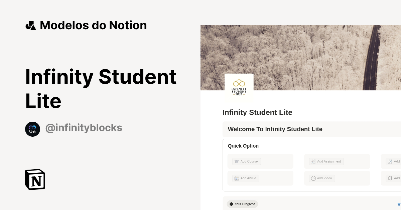Follow the @infinityblocks link
401x210 pixels.
84,128
